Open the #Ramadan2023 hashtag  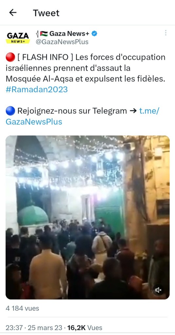37,89
